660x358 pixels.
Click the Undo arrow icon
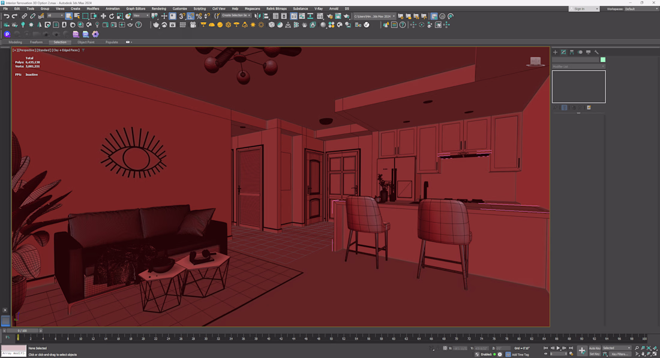6,16
